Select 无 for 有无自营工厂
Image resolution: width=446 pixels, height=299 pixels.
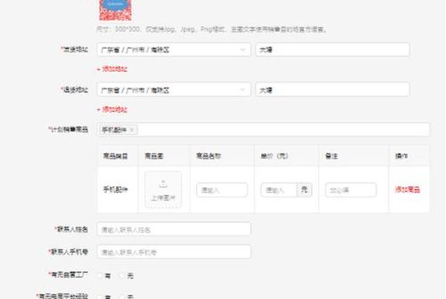tap(122, 275)
